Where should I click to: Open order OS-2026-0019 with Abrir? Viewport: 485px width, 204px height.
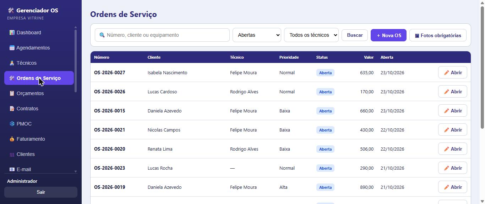[453, 187]
